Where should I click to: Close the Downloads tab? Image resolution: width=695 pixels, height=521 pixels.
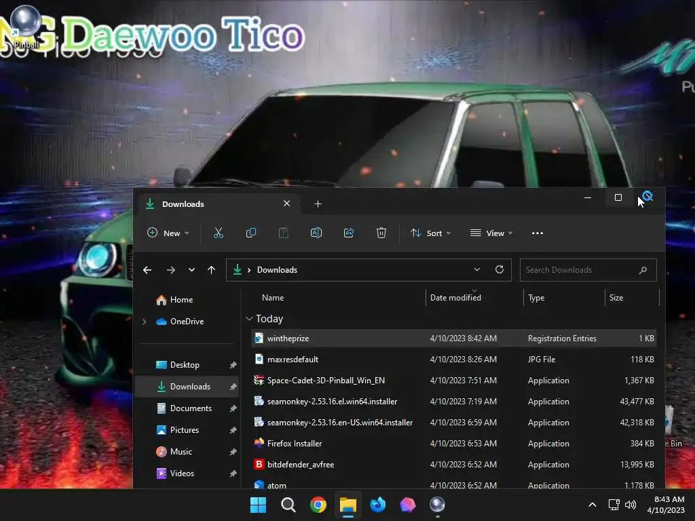pyautogui.click(x=287, y=204)
